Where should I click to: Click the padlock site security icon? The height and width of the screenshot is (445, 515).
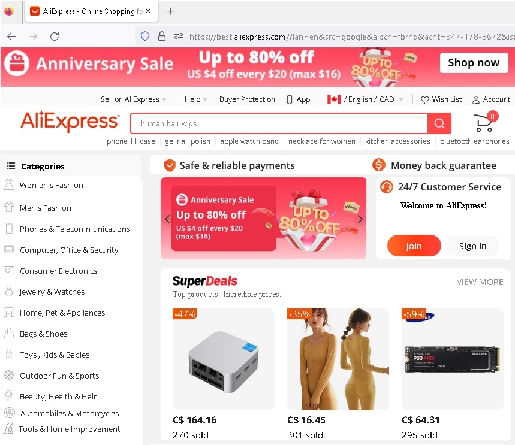click(162, 36)
